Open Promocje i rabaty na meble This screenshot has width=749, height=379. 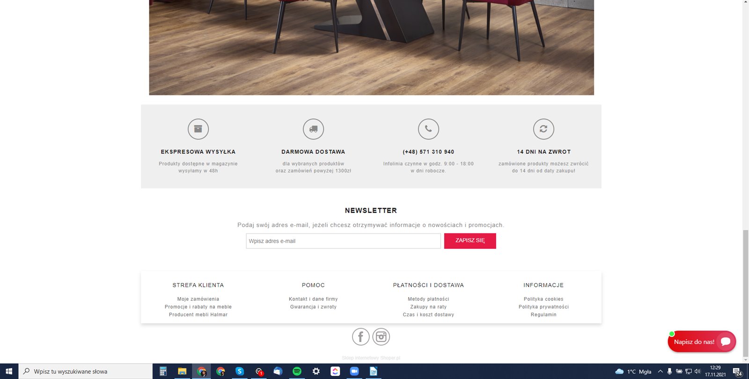tap(198, 307)
